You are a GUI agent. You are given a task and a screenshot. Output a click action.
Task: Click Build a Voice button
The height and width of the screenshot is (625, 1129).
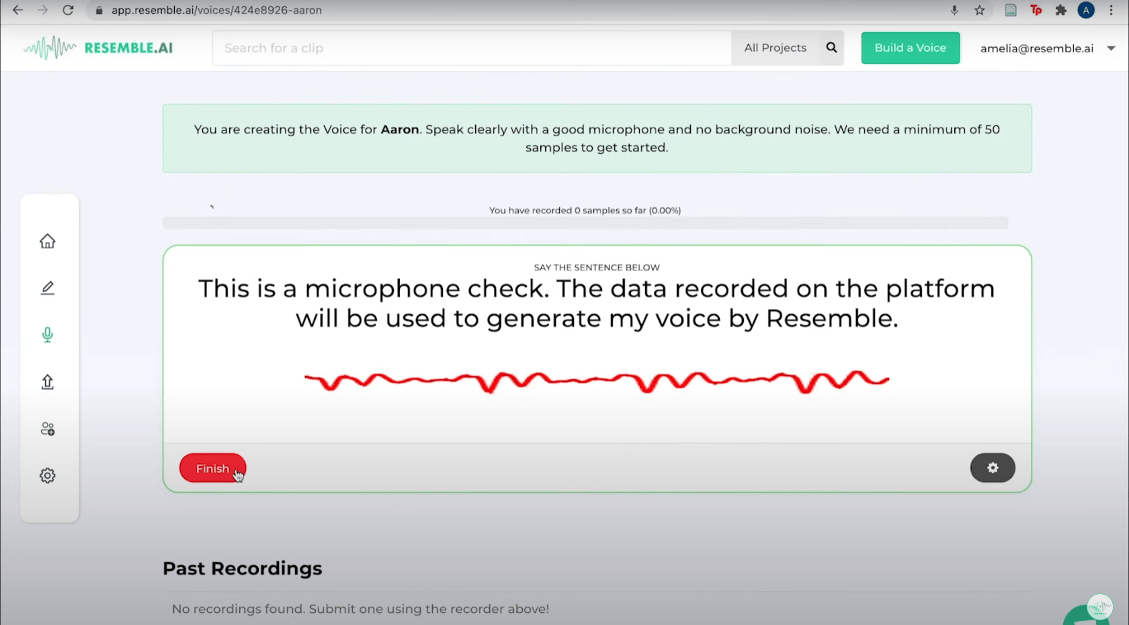pos(910,48)
